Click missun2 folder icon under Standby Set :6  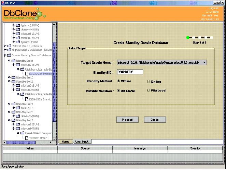pos(18,124)
